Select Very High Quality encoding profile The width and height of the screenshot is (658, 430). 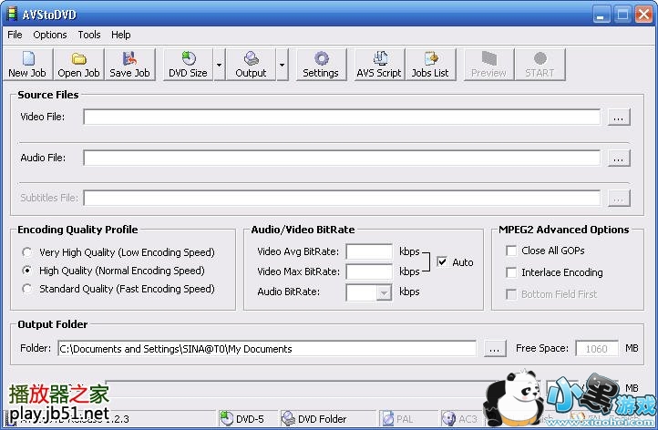(27, 252)
